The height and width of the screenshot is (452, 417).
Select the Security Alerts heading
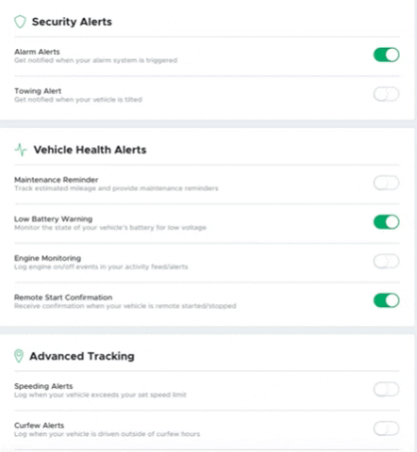pyautogui.click(x=72, y=22)
